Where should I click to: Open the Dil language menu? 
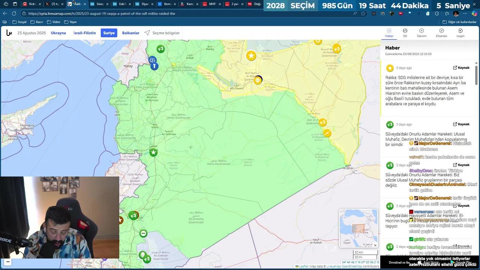pos(405,33)
